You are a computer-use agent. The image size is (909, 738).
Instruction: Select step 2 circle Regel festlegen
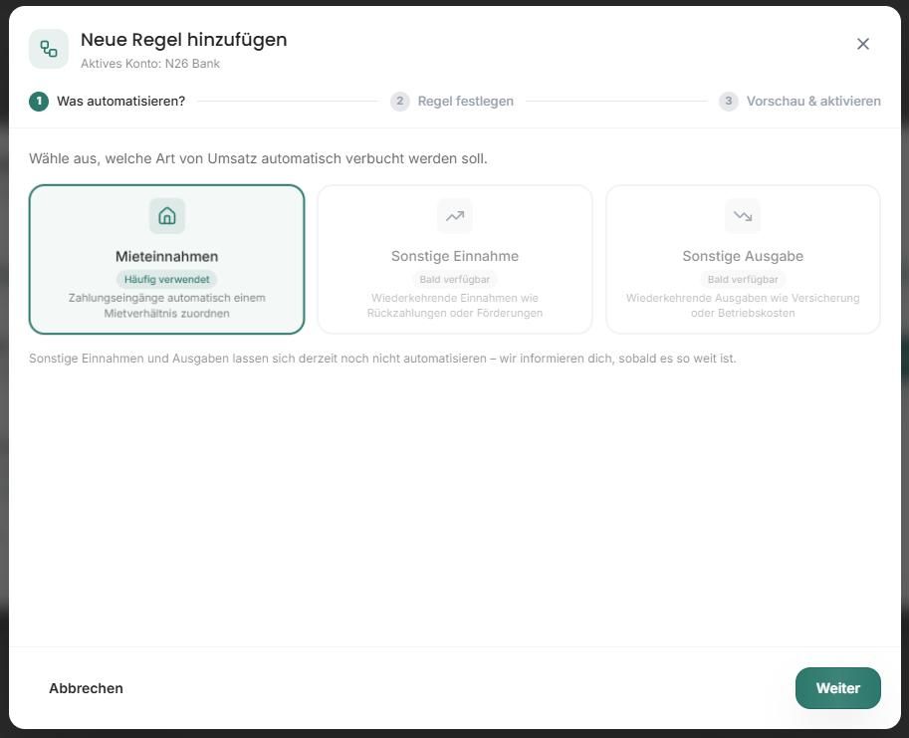point(399,102)
